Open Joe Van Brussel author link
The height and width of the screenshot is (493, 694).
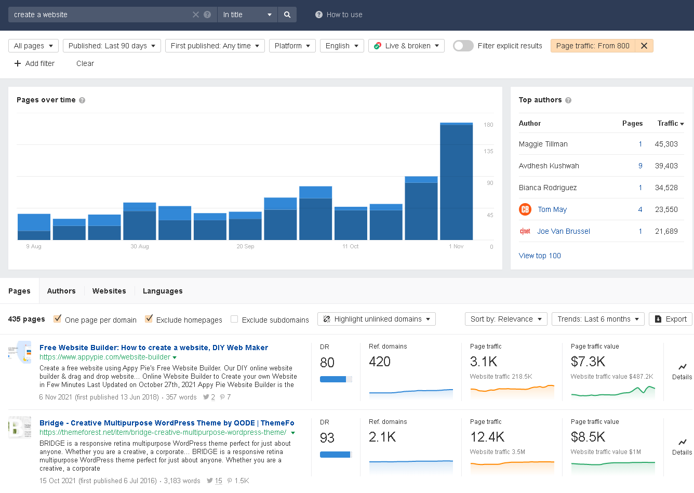[564, 231]
